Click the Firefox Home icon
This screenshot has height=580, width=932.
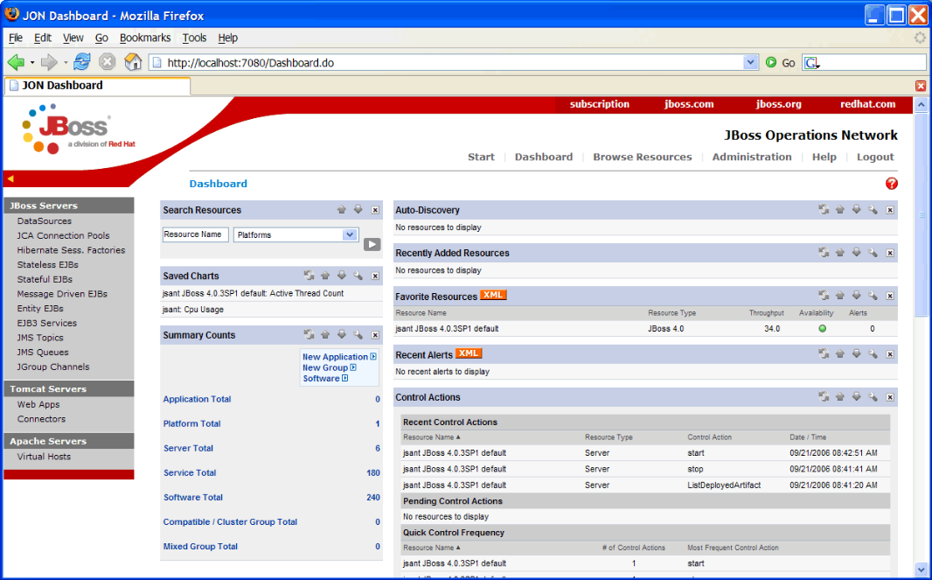pyautogui.click(x=133, y=62)
